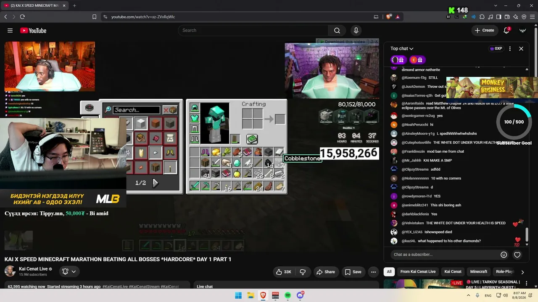Open YouTube notifications bell

pos(506,30)
